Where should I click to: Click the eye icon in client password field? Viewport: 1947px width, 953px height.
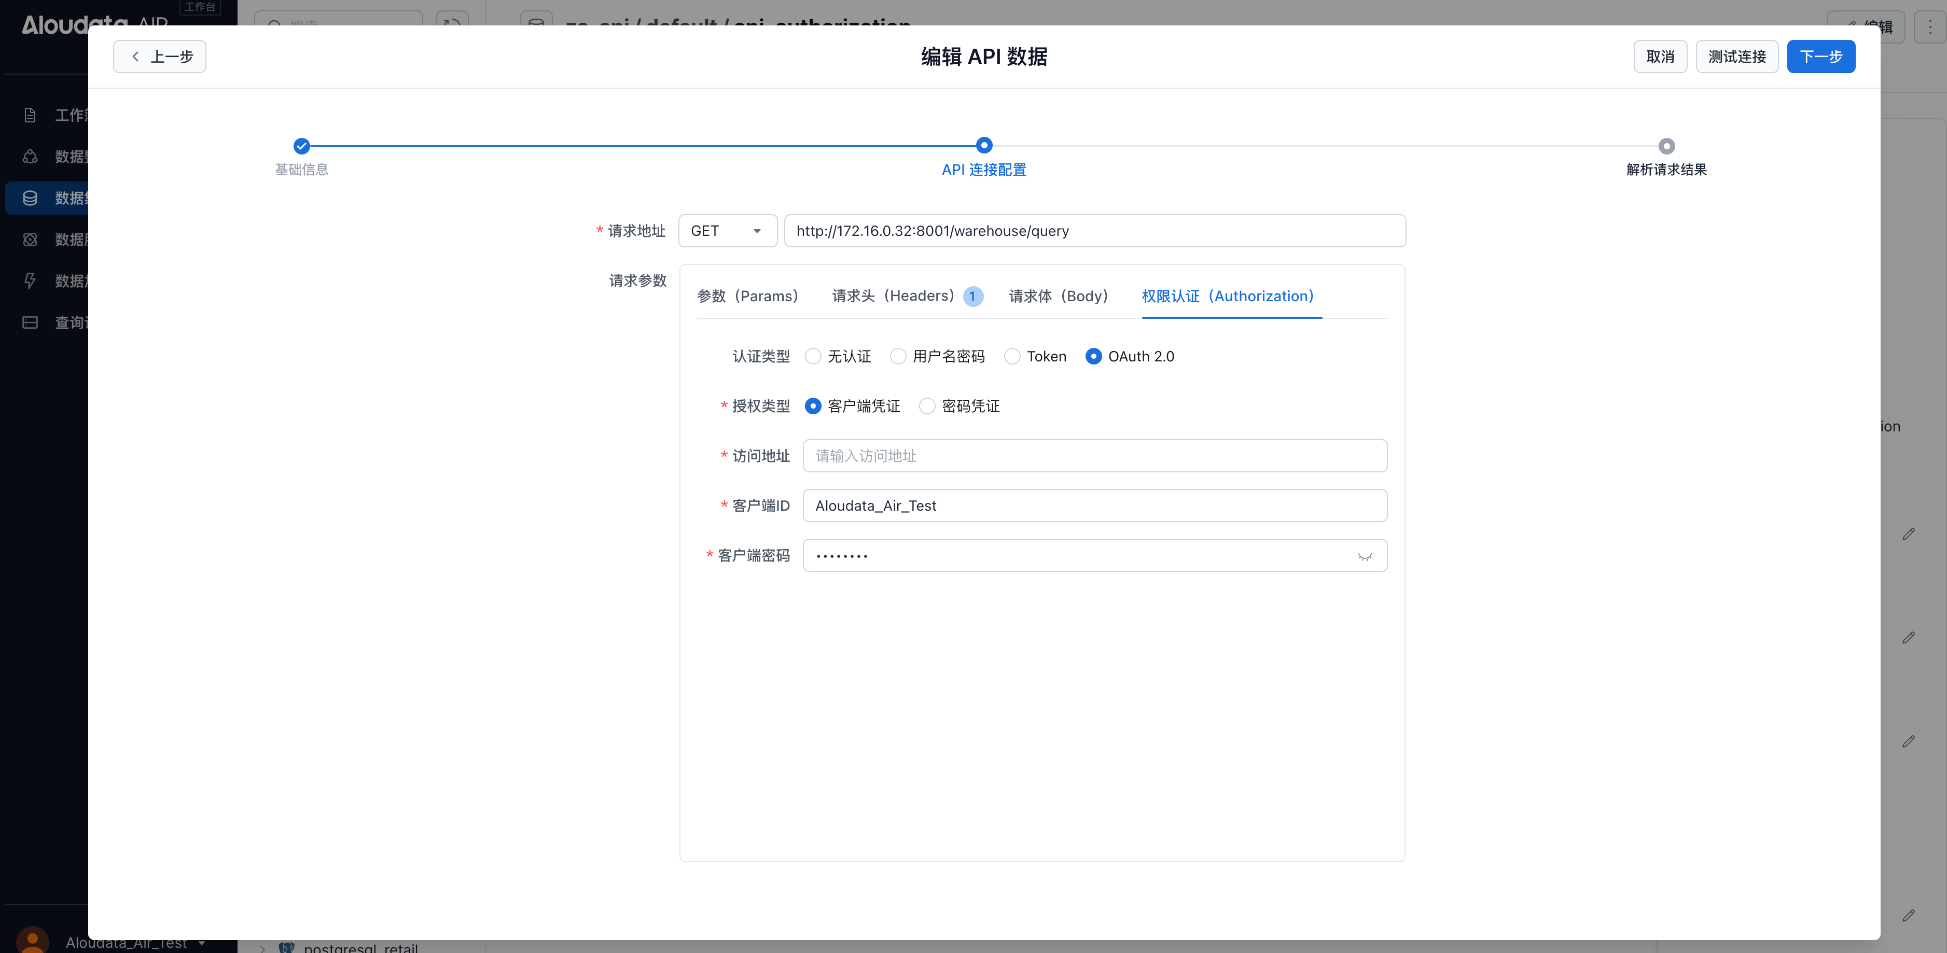[1364, 556]
